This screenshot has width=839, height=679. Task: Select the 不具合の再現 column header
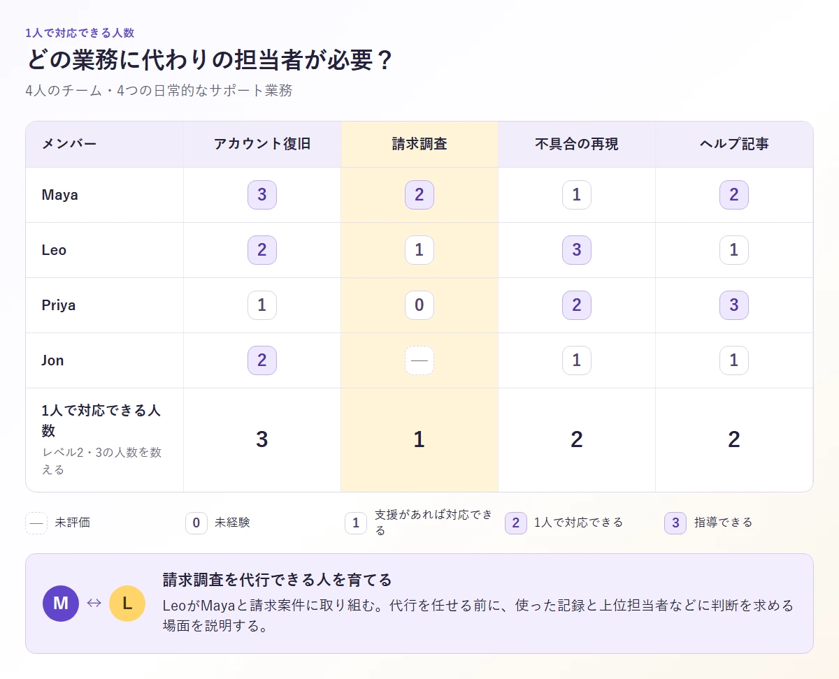[577, 145]
